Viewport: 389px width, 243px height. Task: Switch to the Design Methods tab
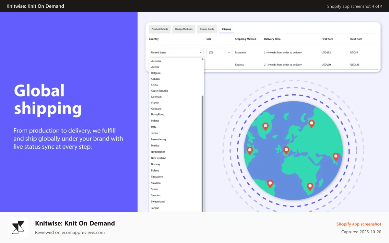pyautogui.click(x=184, y=29)
